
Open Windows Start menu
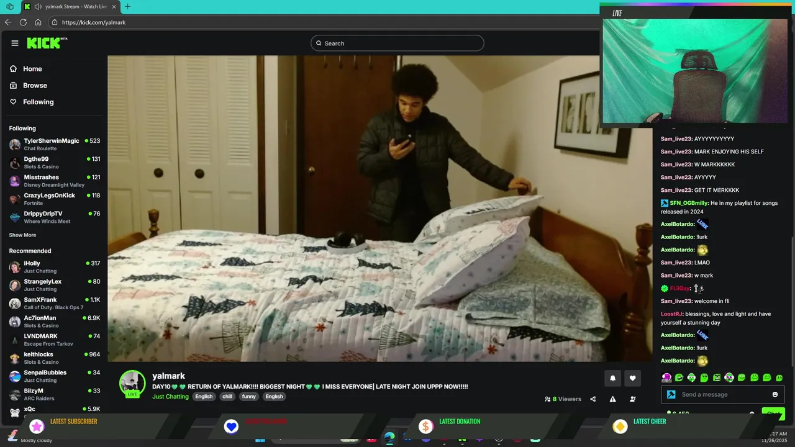(x=260, y=440)
